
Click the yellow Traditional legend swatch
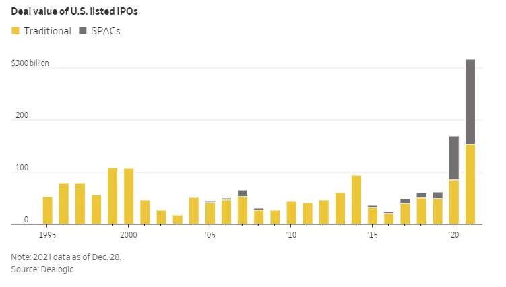[x=15, y=31]
